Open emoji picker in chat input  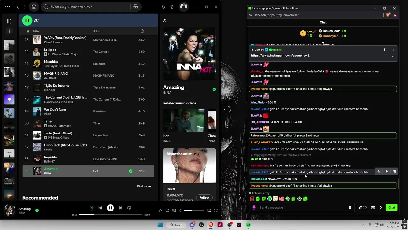[x=350, y=207]
